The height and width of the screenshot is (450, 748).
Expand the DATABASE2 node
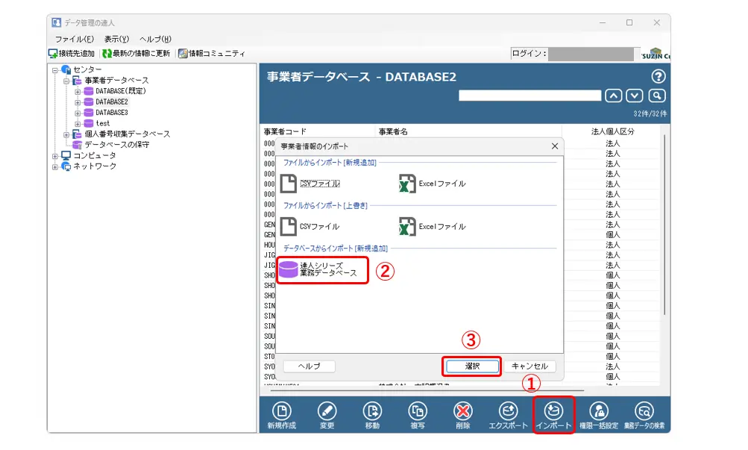[78, 102]
